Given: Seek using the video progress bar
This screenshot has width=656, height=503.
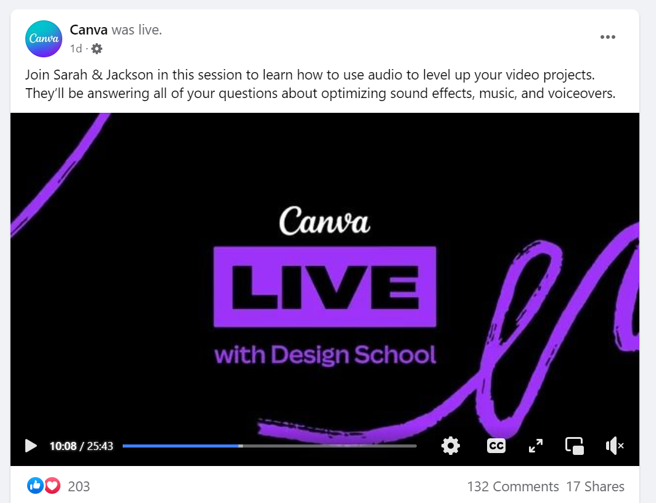Looking at the screenshot, I should point(269,446).
